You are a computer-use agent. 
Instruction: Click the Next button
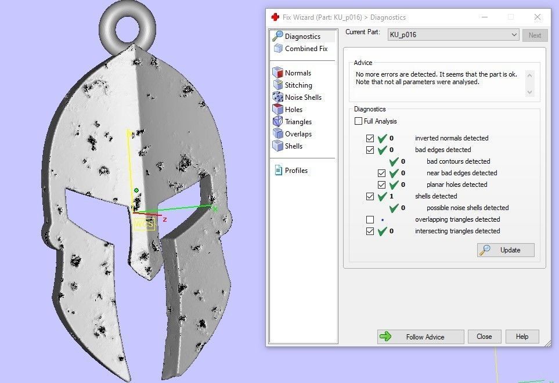[x=535, y=35]
